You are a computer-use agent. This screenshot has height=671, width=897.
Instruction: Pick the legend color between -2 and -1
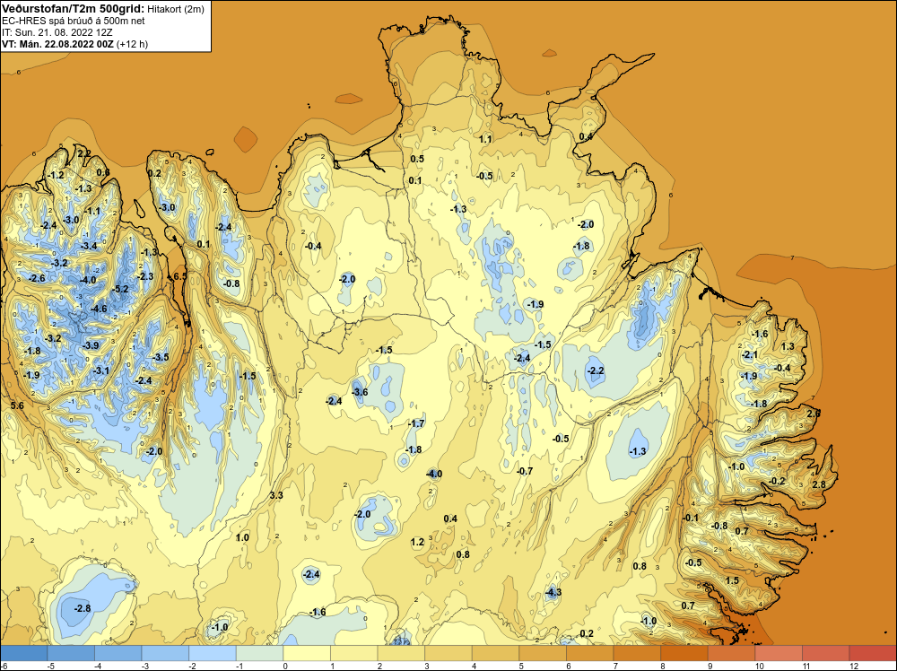pos(213,653)
